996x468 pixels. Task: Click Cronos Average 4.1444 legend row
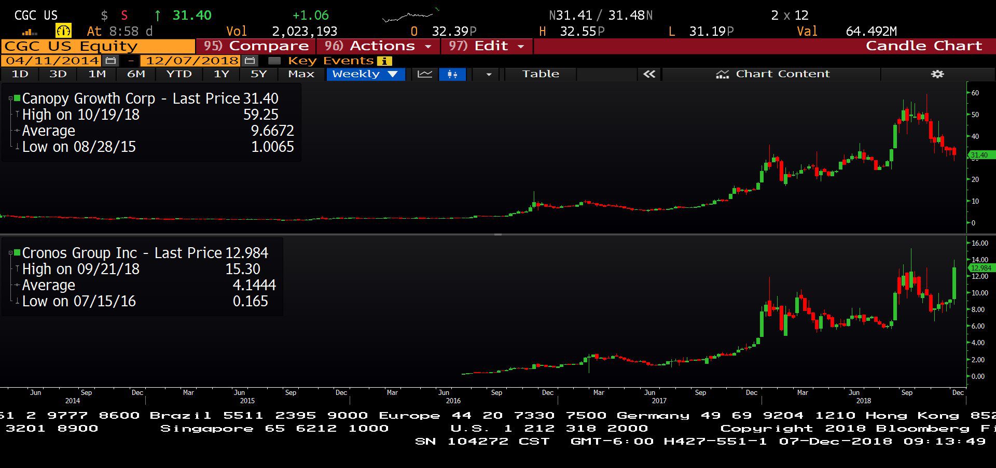(149, 285)
